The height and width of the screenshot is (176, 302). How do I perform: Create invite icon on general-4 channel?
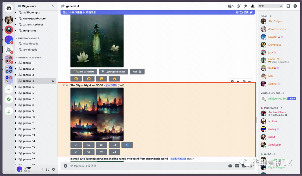(53, 81)
